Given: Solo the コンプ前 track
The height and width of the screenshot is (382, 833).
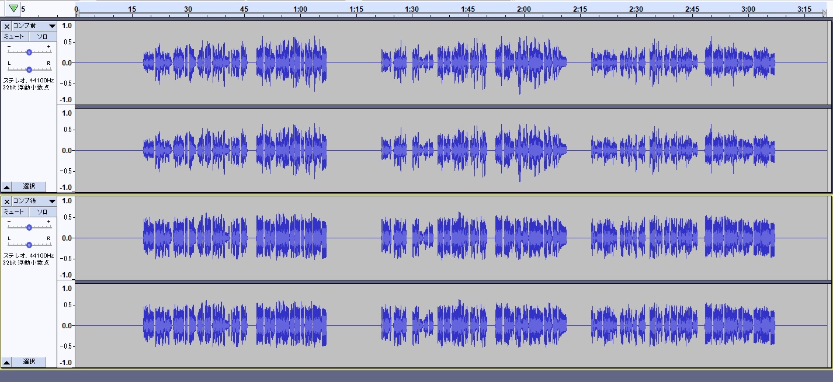Looking at the screenshot, I should pyautogui.click(x=42, y=37).
